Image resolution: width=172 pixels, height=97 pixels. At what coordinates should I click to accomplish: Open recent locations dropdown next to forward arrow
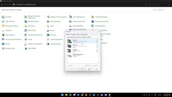pyautogui.click(x=8, y=5)
